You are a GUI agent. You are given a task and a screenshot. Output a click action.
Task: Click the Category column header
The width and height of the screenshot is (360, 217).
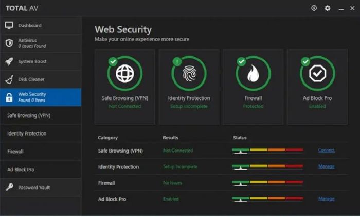click(x=107, y=138)
